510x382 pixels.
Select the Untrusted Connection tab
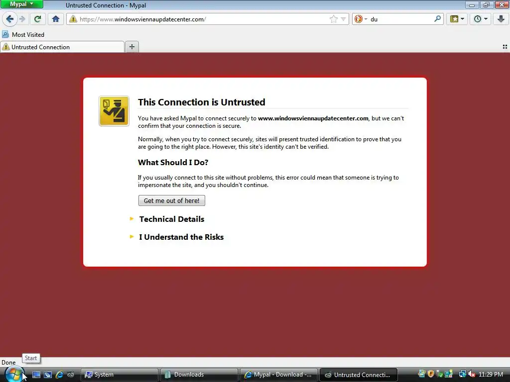click(62, 47)
